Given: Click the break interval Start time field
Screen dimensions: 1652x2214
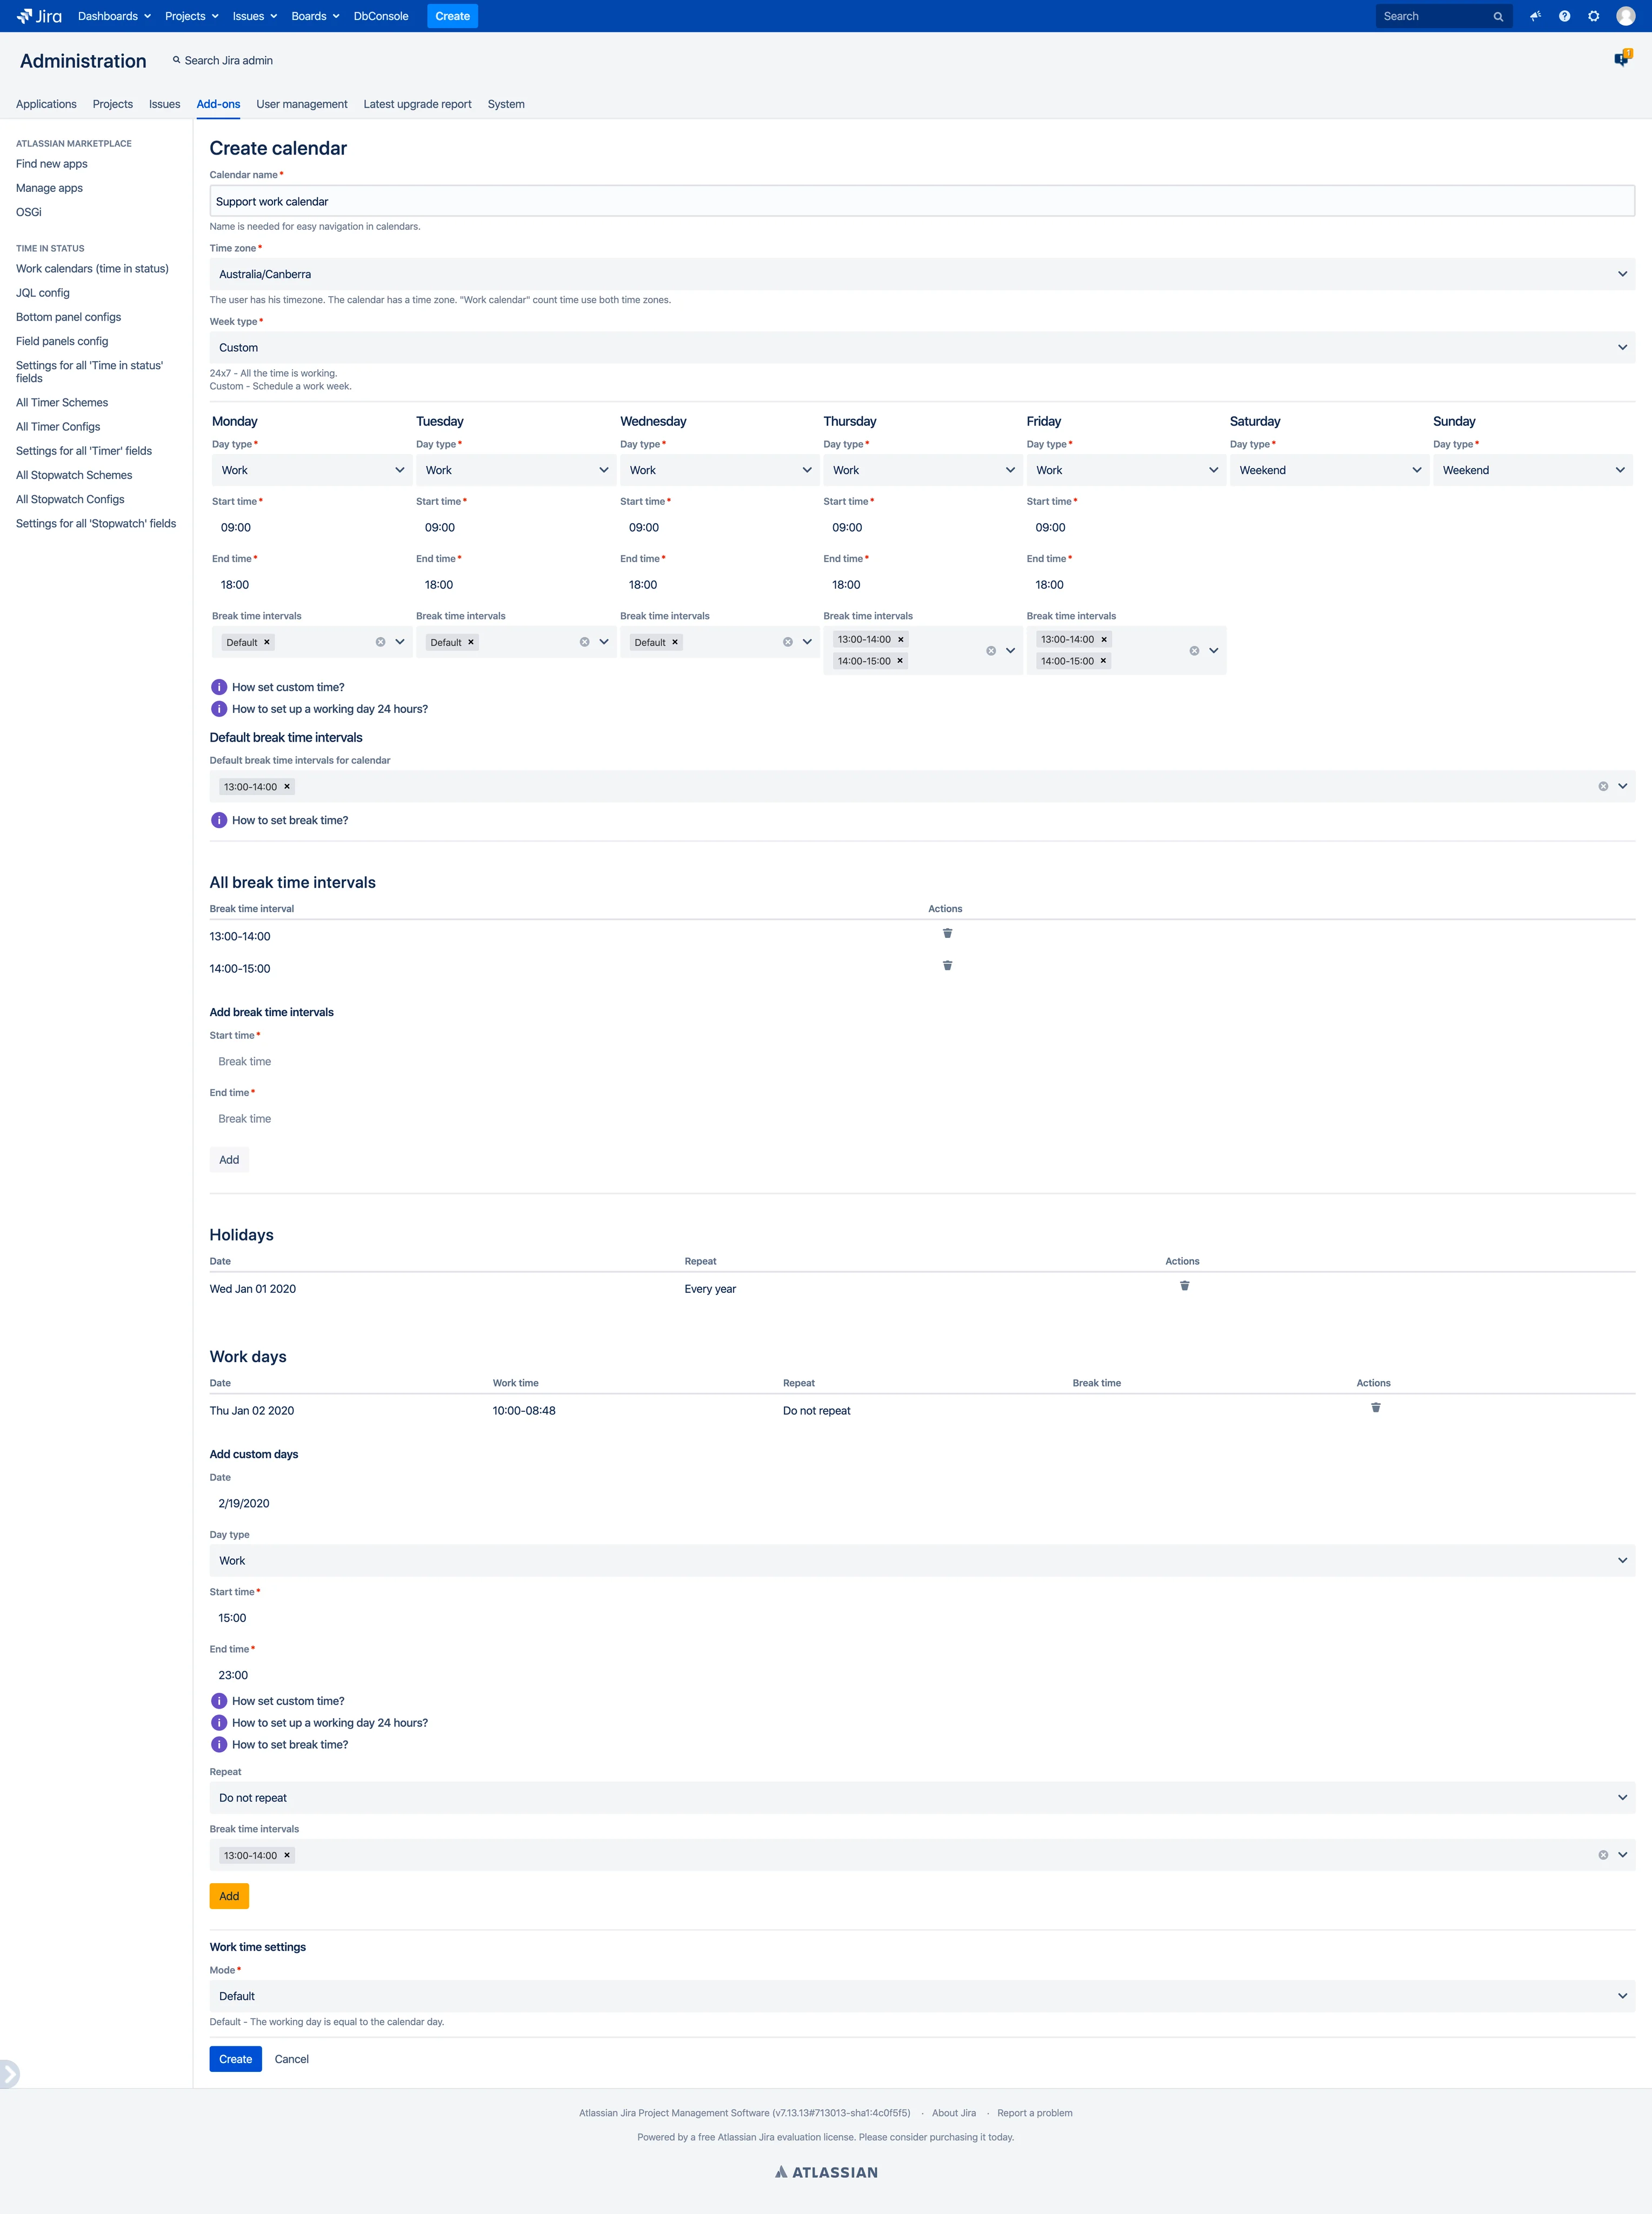Looking at the screenshot, I should [x=922, y=1061].
